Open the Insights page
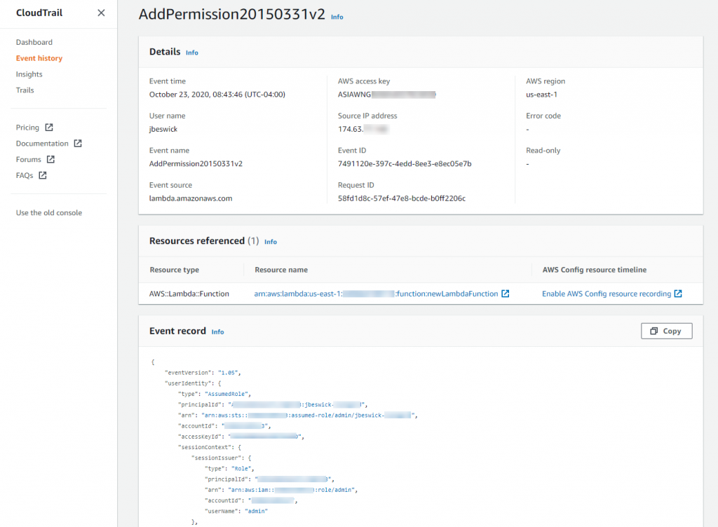The height and width of the screenshot is (527, 718). [29, 74]
